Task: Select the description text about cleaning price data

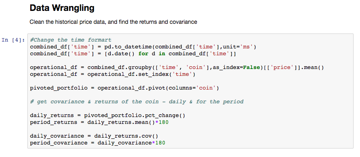Action: click(x=113, y=22)
